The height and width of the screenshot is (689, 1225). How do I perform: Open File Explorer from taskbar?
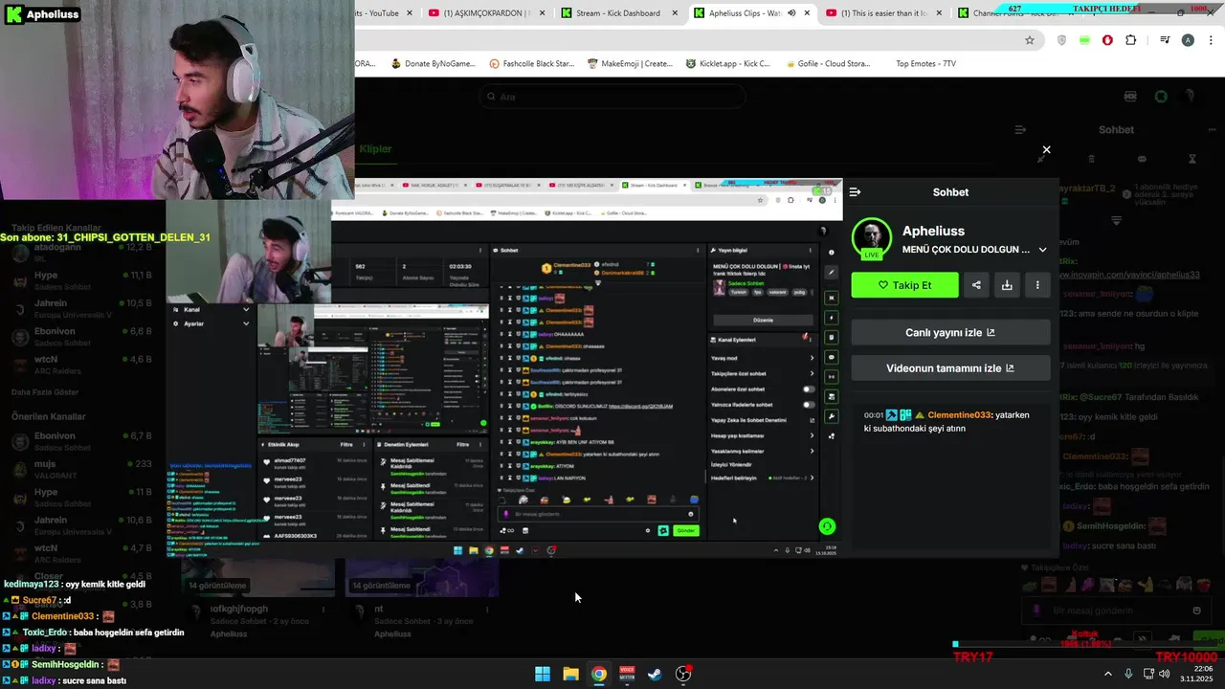point(570,674)
